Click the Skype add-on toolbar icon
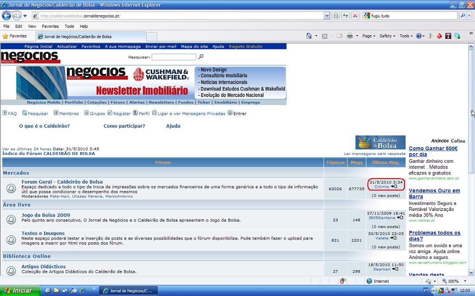The height and width of the screenshot is (296, 475). (x=457, y=36)
